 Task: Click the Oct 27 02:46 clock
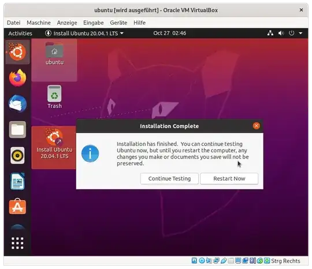pyautogui.click(x=169, y=33)
